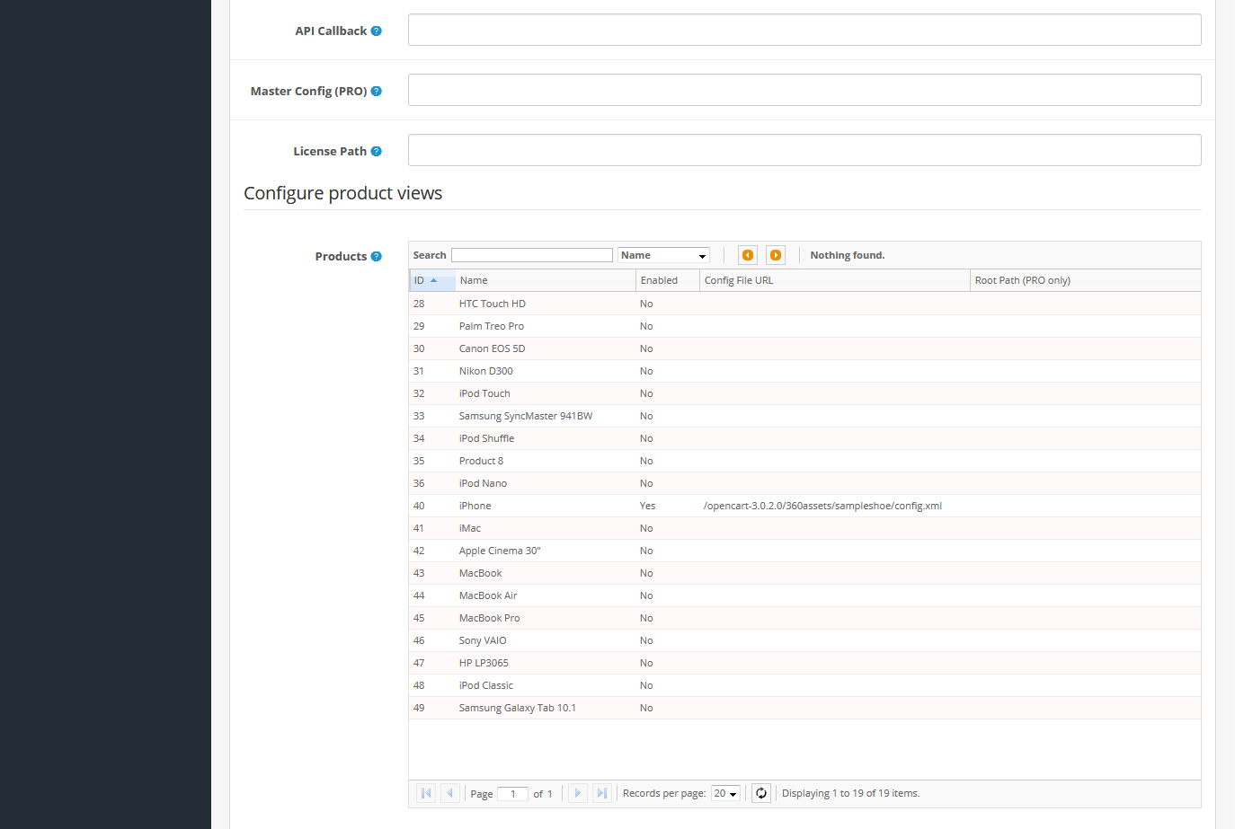Select the iPhone product name
The image size is (1235, 829).
[x=475, y=506]
